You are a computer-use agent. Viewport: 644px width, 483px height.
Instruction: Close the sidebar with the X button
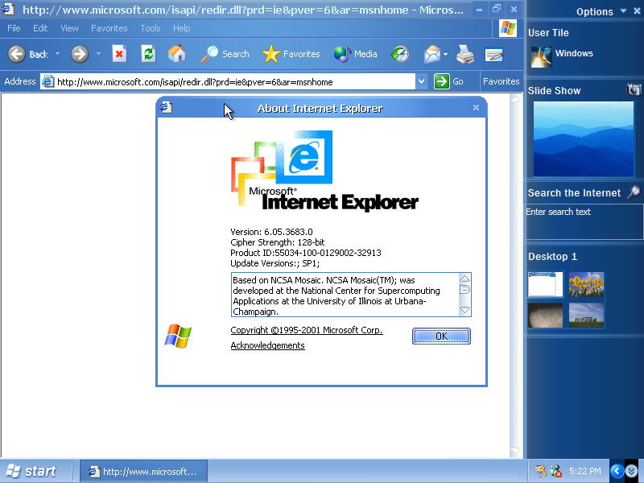click(637, 11)
